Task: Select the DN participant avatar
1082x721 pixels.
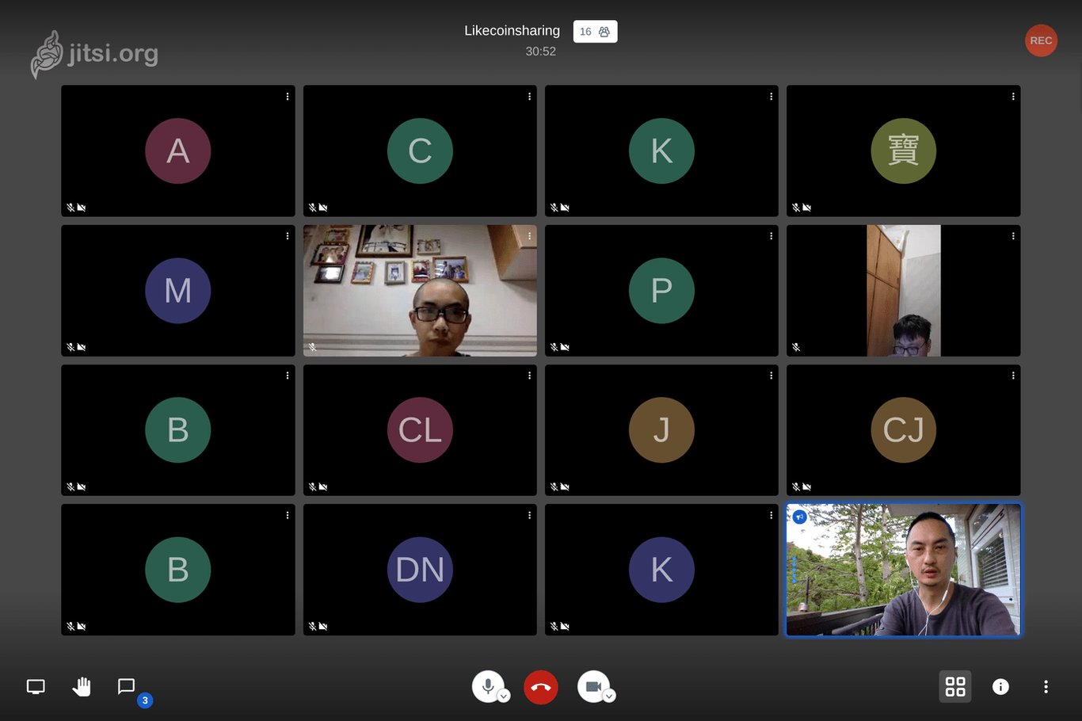Action: pyautogui.click(x=420, y=569)
